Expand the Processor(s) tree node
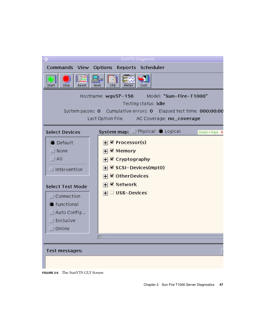 coord(105,143)
